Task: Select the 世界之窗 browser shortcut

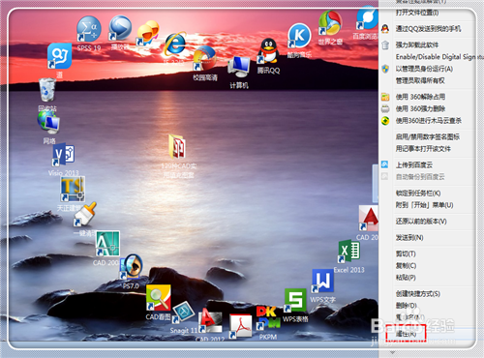Action: pos(330,27)
